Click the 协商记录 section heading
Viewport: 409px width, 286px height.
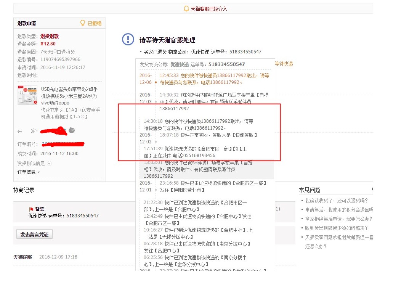pos(24,190)
